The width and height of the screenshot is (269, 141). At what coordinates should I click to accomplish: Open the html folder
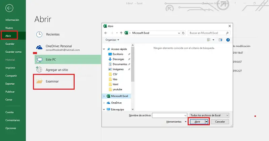[x=115, y=84]
